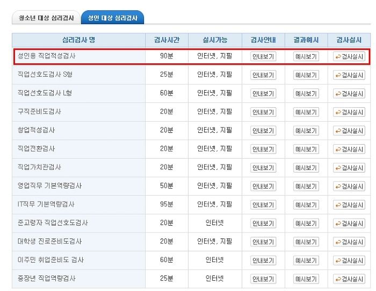
Task: Click 예시보기 for 성인용 직업적성검사
Action: (306, 56)
